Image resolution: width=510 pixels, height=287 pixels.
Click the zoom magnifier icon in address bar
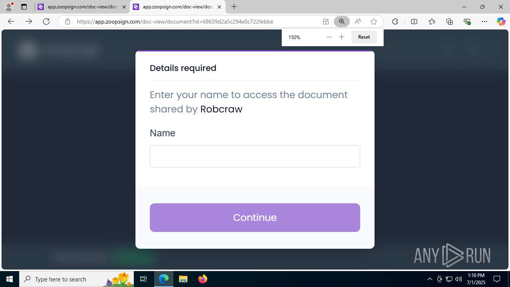tap(342, 22)
